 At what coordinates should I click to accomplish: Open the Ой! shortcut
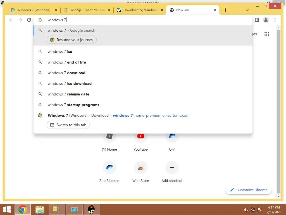[172, 142]
